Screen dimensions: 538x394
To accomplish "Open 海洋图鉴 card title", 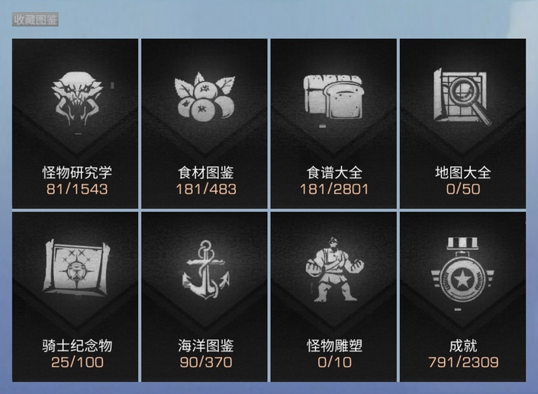I will 205,346.
